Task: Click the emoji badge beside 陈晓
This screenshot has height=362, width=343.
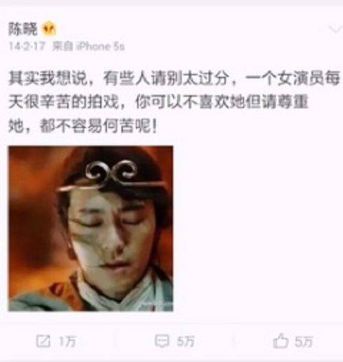Action: point(49,29)
